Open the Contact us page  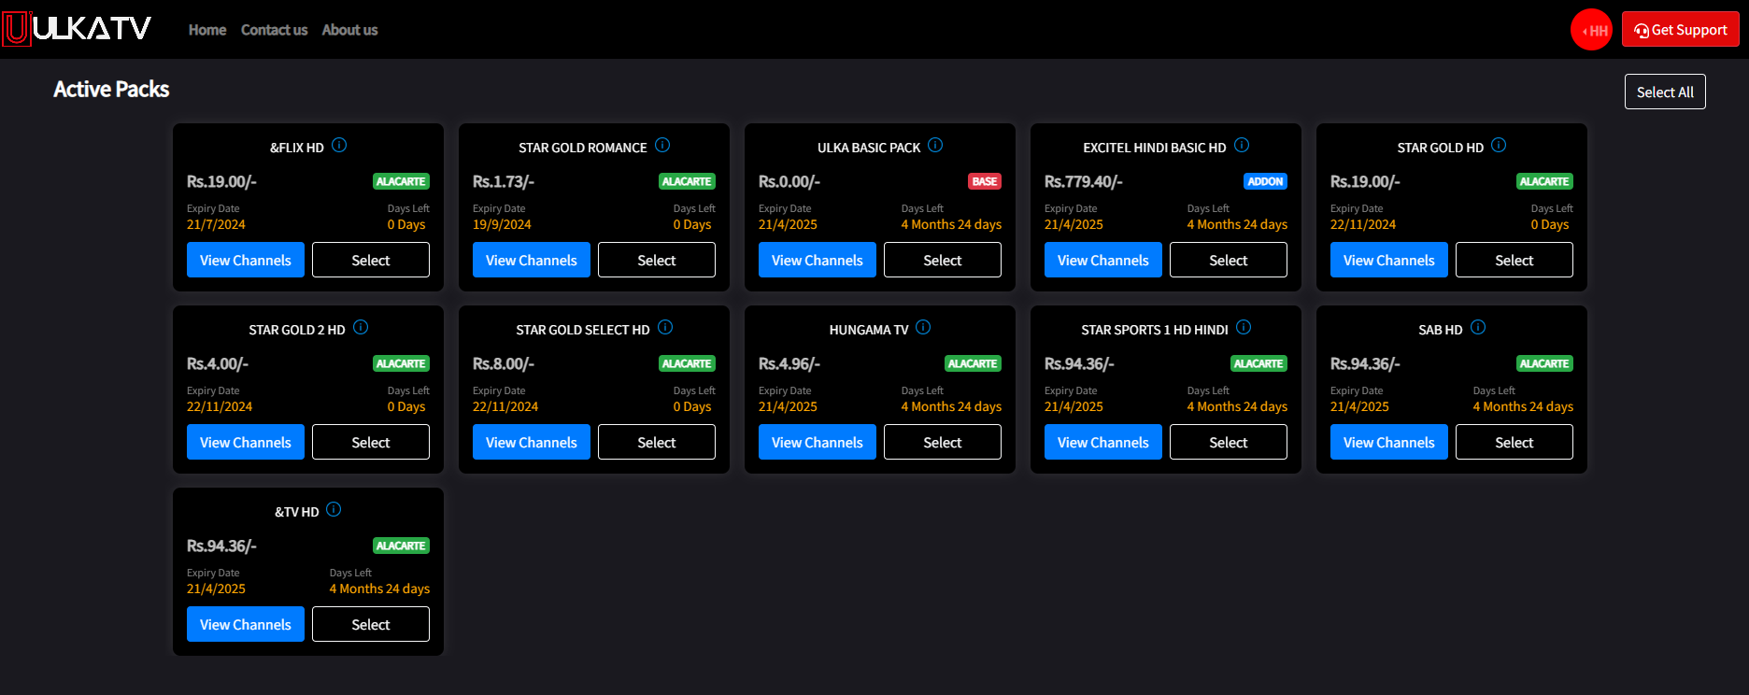click(x=274, y=30)
